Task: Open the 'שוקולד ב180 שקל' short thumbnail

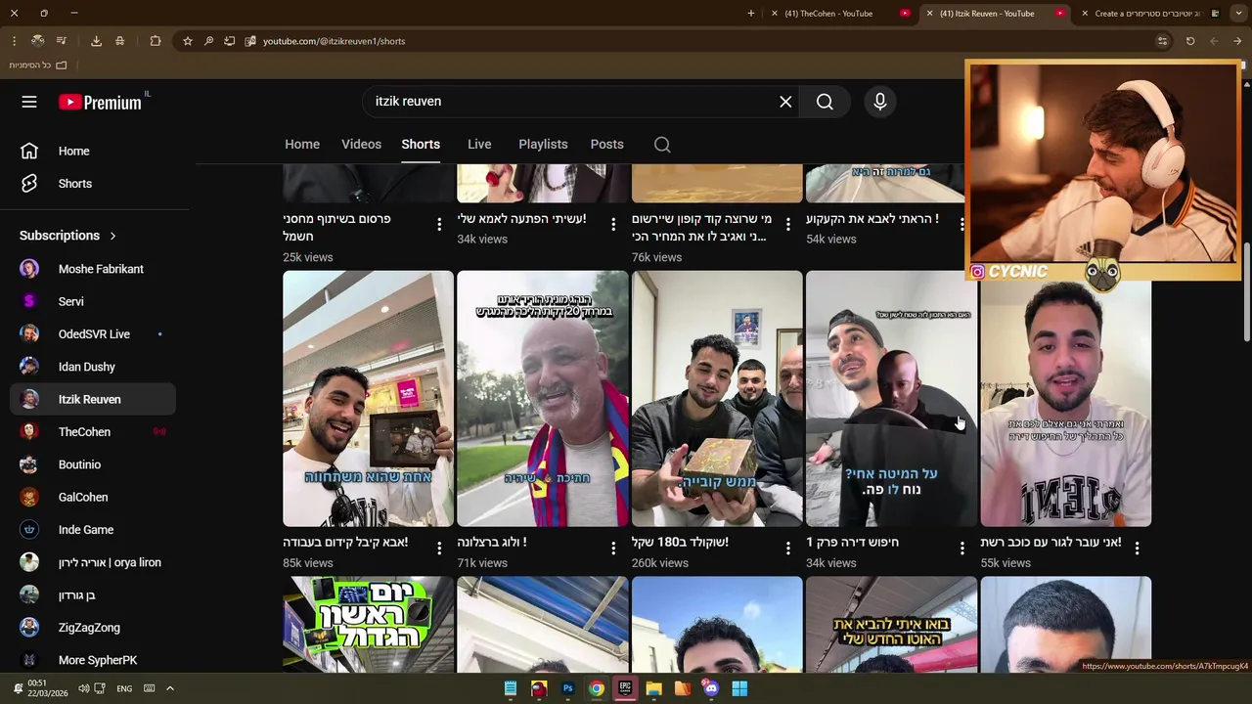Action: (x=717, y=399)
